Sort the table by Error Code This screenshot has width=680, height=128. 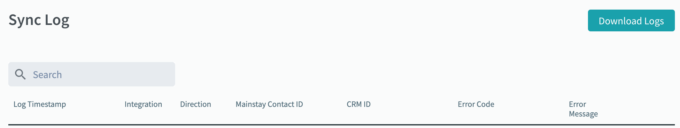(x=476, y=104)
